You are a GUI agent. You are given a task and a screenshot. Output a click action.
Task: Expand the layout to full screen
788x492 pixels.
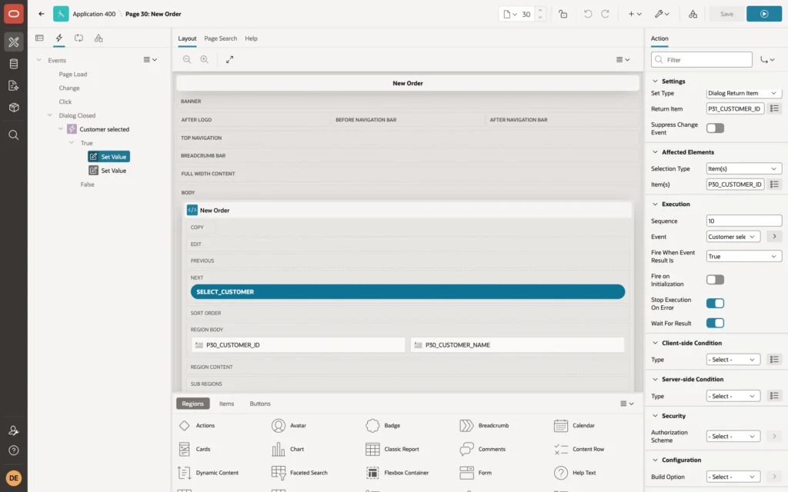click(229, 59)
